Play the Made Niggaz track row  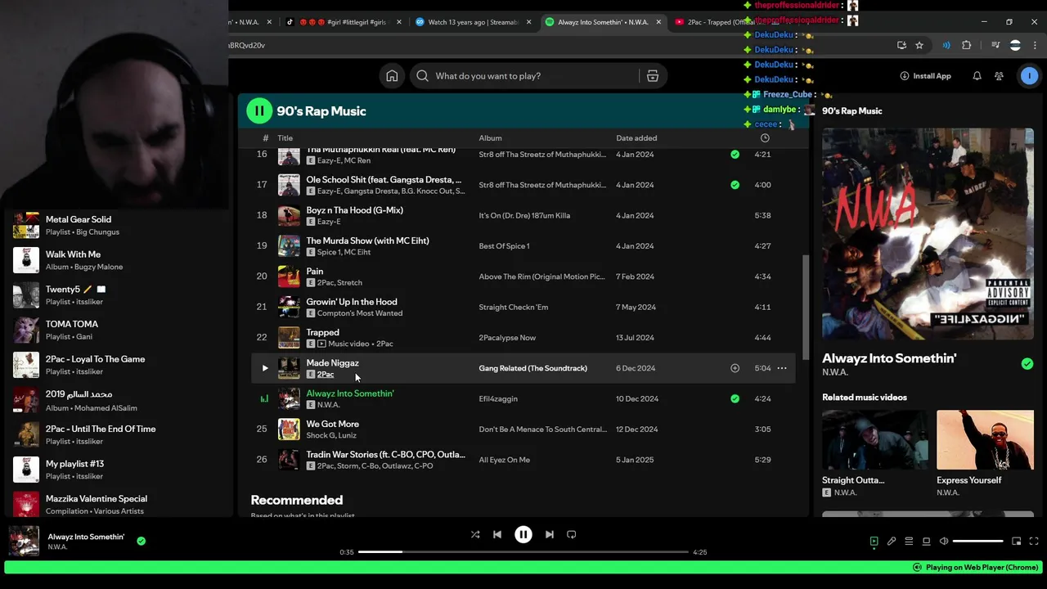[264, 368]
